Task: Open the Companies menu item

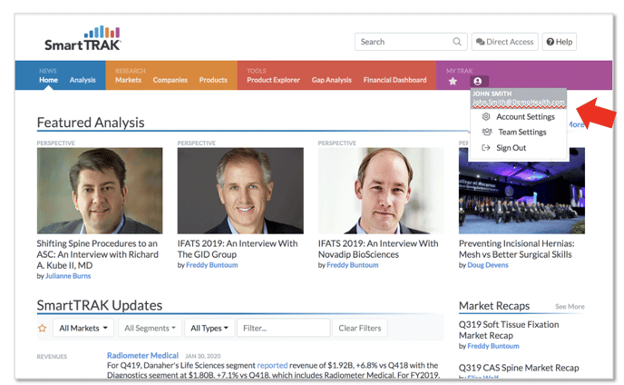Action: (170, 80)
